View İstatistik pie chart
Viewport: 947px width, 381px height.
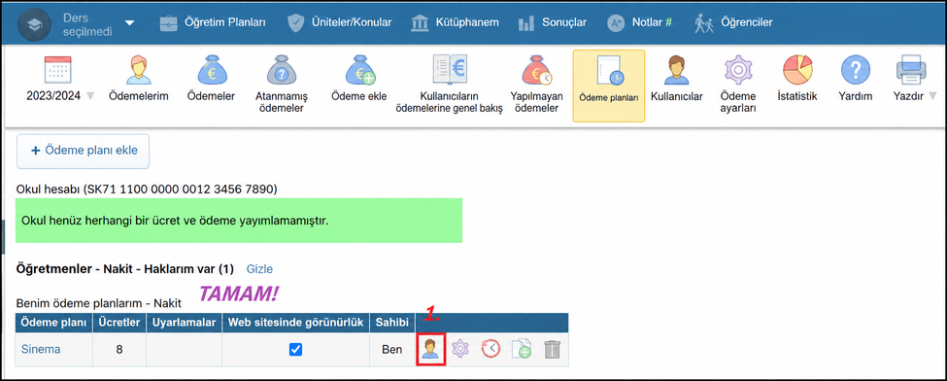[797, 70]
